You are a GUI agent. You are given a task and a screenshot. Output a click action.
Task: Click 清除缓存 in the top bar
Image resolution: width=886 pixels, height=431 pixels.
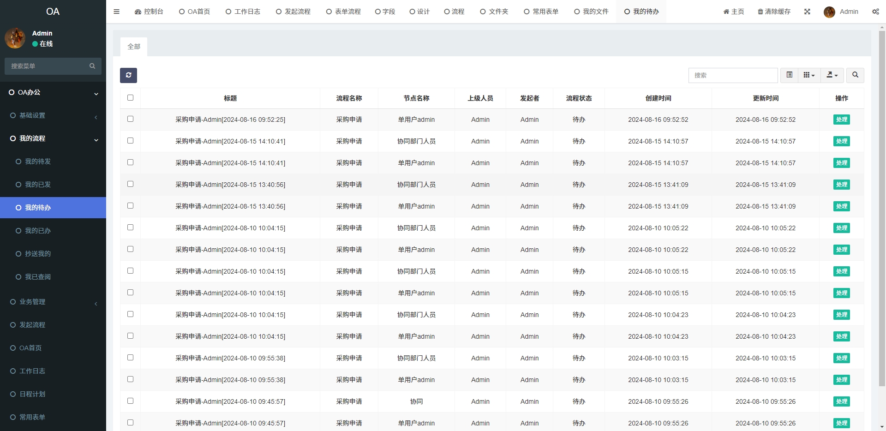coord(774,12)
